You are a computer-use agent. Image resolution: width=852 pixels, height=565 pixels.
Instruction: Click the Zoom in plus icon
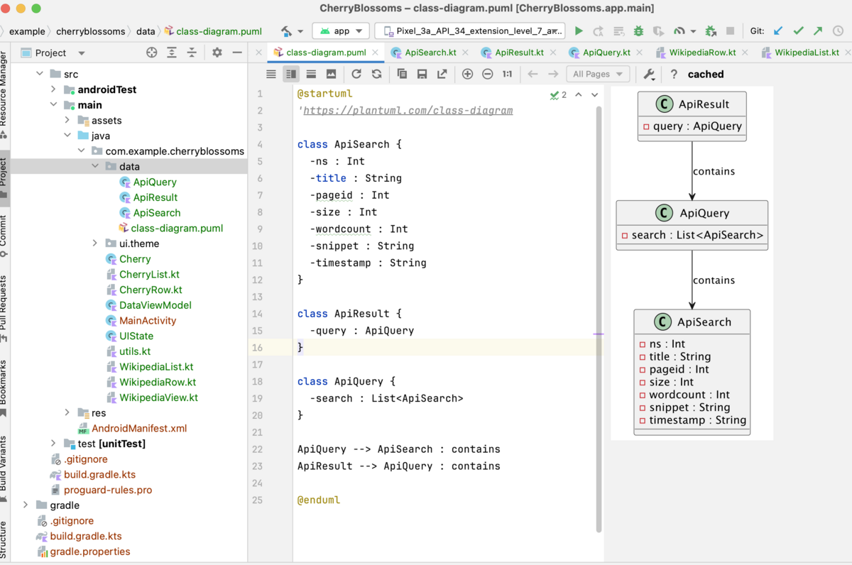click(x=467, y=74)
